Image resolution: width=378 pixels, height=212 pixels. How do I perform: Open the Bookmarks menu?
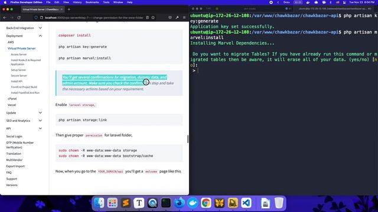(x=92, y=2)
